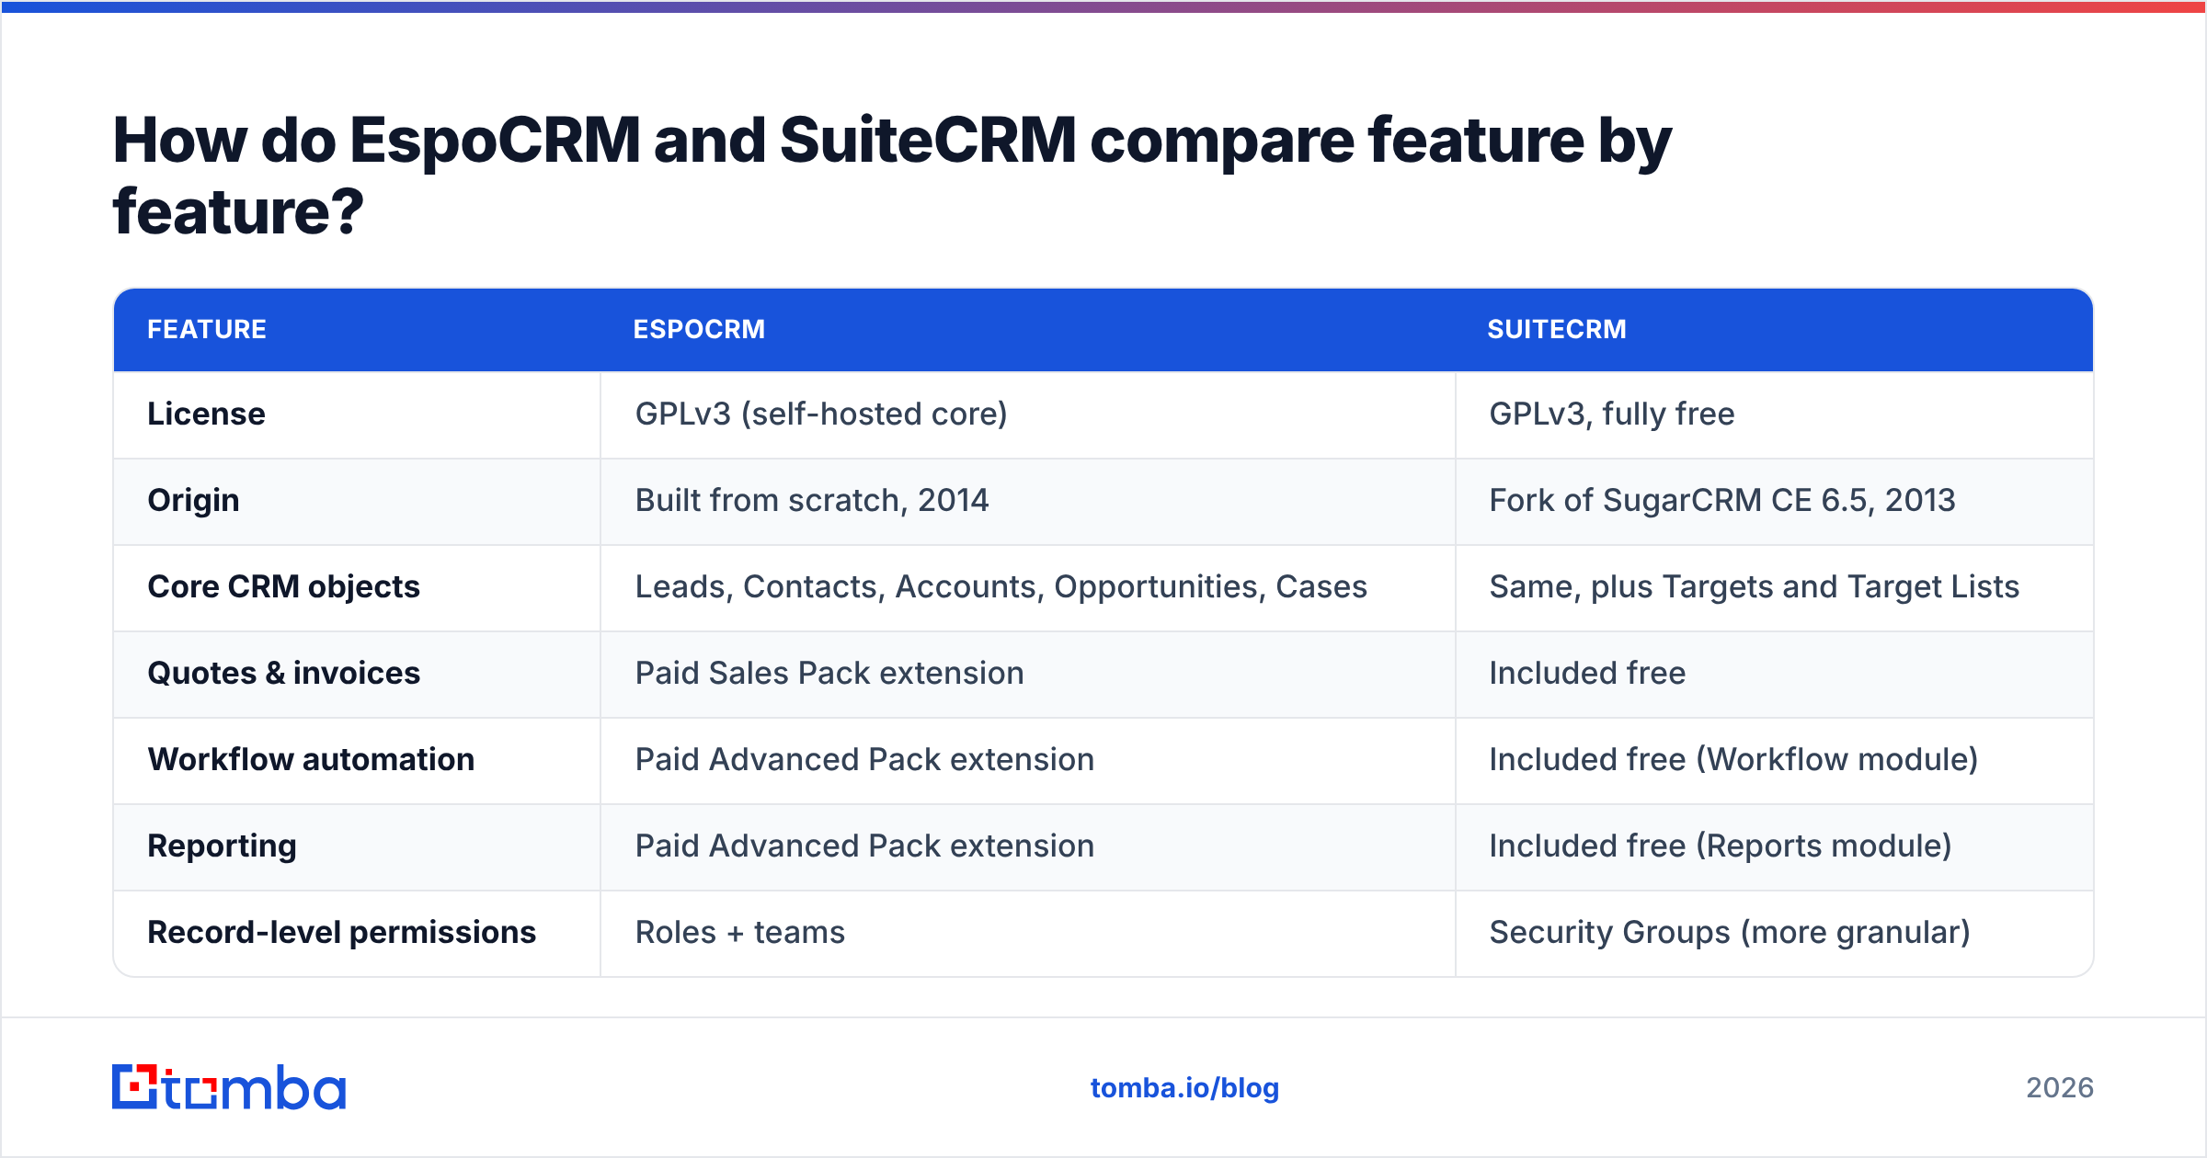Select the Workflow automation label
The image size is (2207, 1158).
311,760
